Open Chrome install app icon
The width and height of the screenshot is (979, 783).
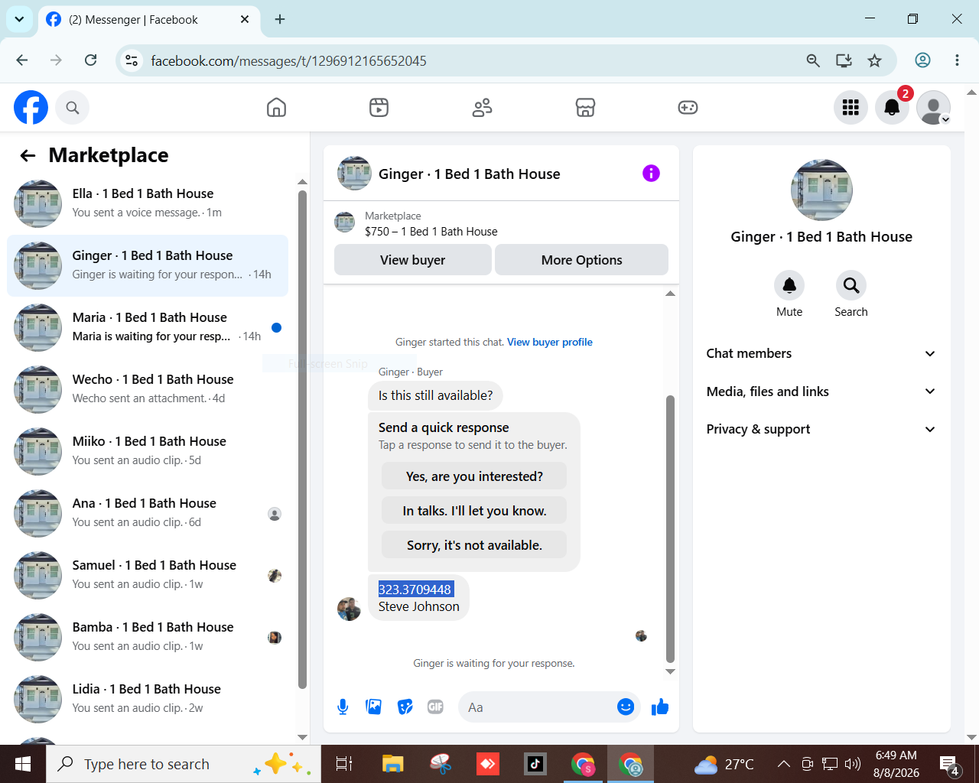click(844, 60)
